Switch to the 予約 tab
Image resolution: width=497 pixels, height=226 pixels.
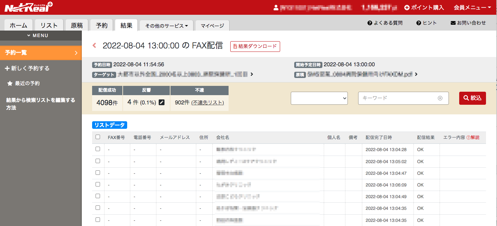click(x=101, y=25)
